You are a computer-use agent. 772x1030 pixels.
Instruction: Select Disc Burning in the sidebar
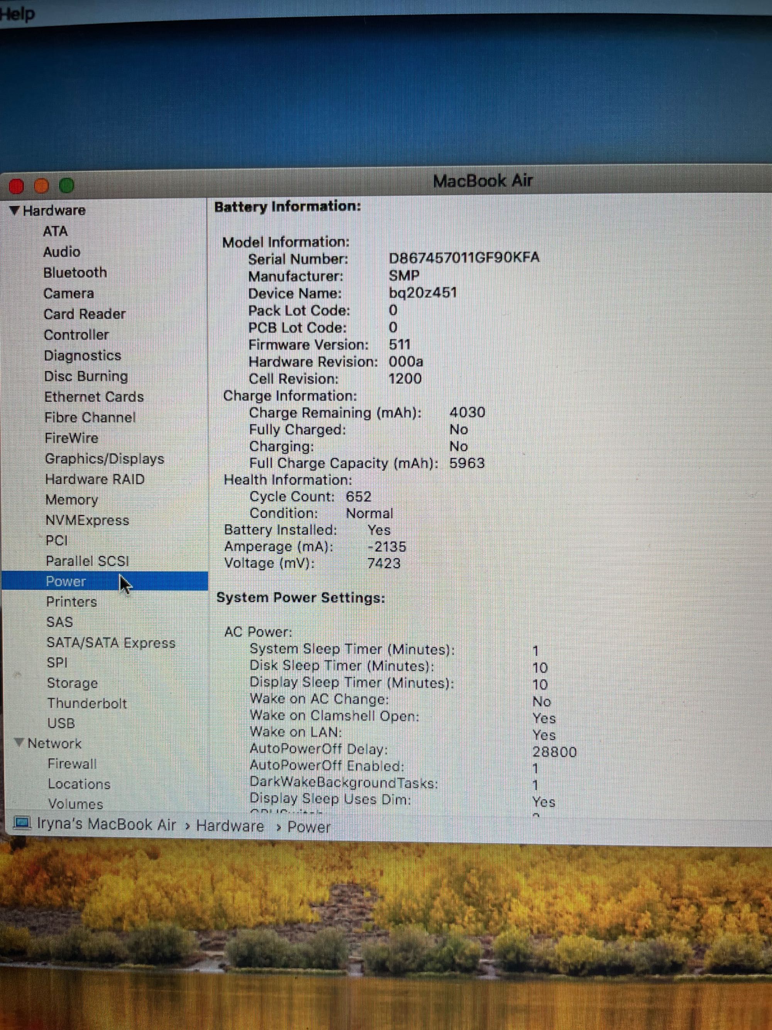[86, 376]
